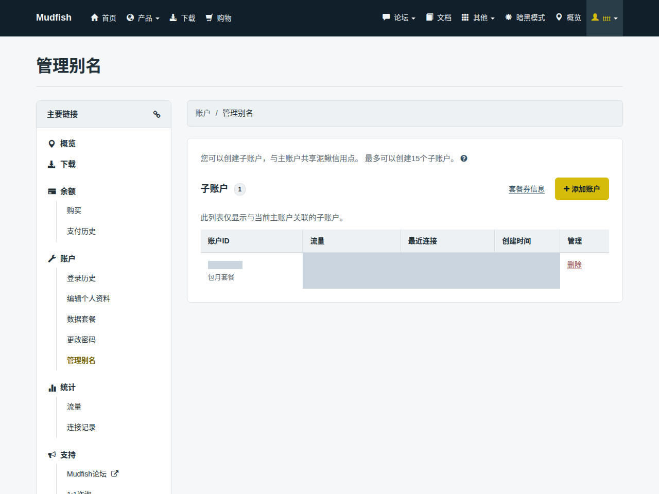Click the chain link icon beside 主要链接
This screenshot has width=659, height=494.
tap(157, 114)
